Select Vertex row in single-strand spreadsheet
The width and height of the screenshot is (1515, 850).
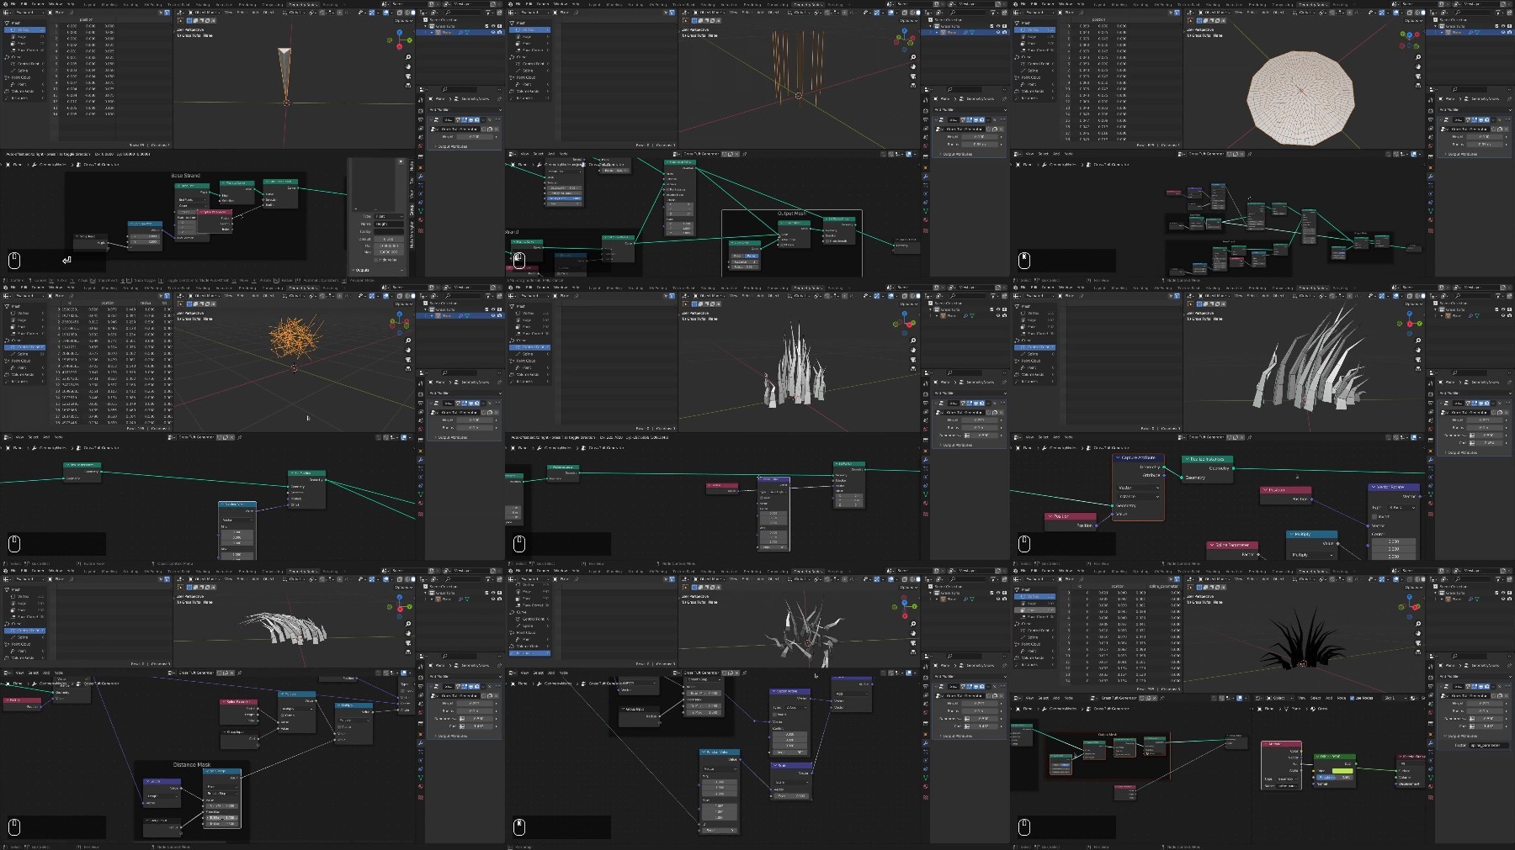click(26, 29)
